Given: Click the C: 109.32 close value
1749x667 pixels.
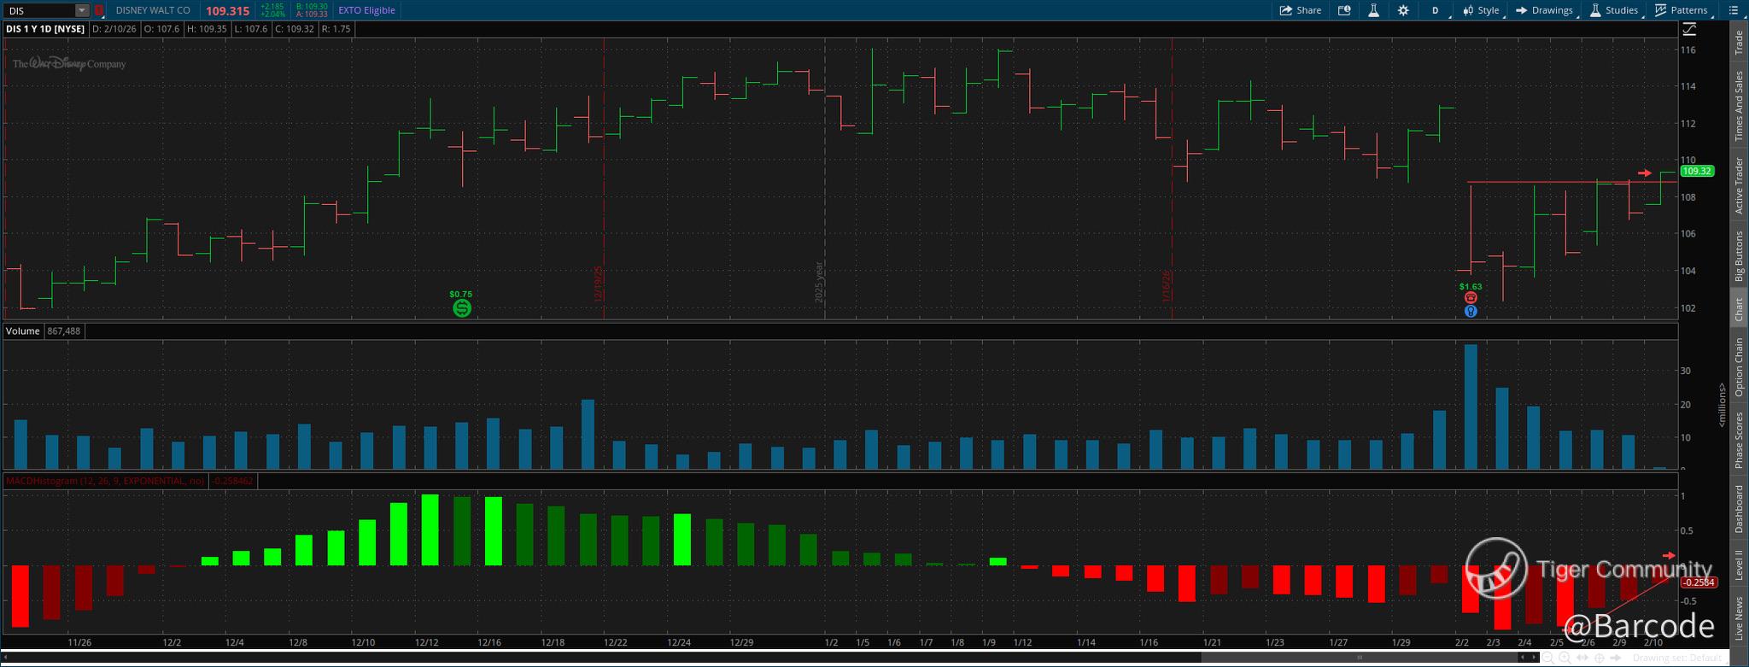Looking at the screenshot, I should click(295, 29).
